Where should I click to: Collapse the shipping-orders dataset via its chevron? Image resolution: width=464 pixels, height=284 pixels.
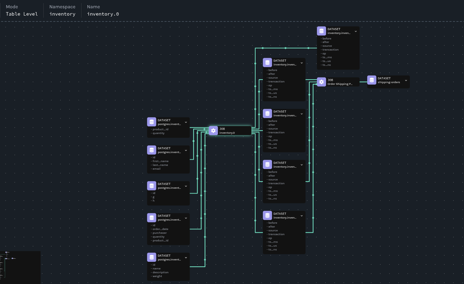tap(405, 80)
